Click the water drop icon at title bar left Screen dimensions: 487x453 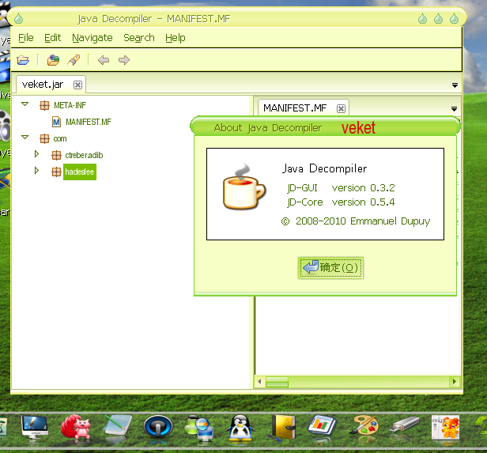click(19, 19)
